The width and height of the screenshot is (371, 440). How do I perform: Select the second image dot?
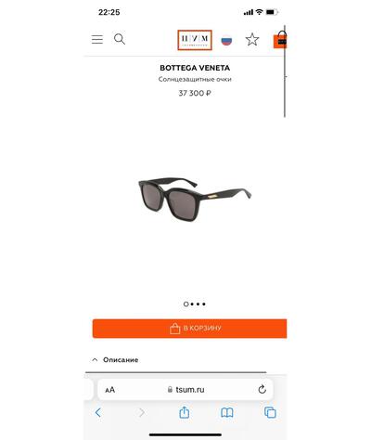click(x=192, y=304)
